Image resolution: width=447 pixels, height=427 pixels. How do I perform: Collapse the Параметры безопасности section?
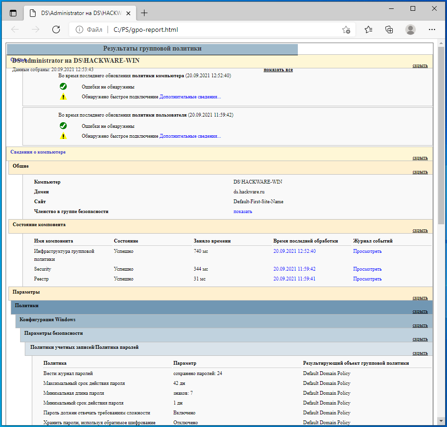pyautogui.click(x=420, y=339)
